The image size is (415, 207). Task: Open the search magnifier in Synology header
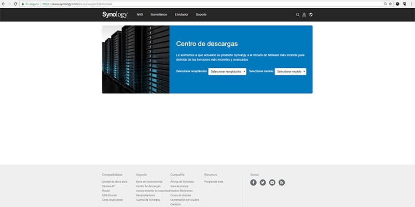(x=297, y=15)
